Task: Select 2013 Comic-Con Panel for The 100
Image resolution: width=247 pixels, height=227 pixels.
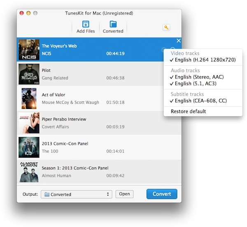Action: [x=65, y=144]
